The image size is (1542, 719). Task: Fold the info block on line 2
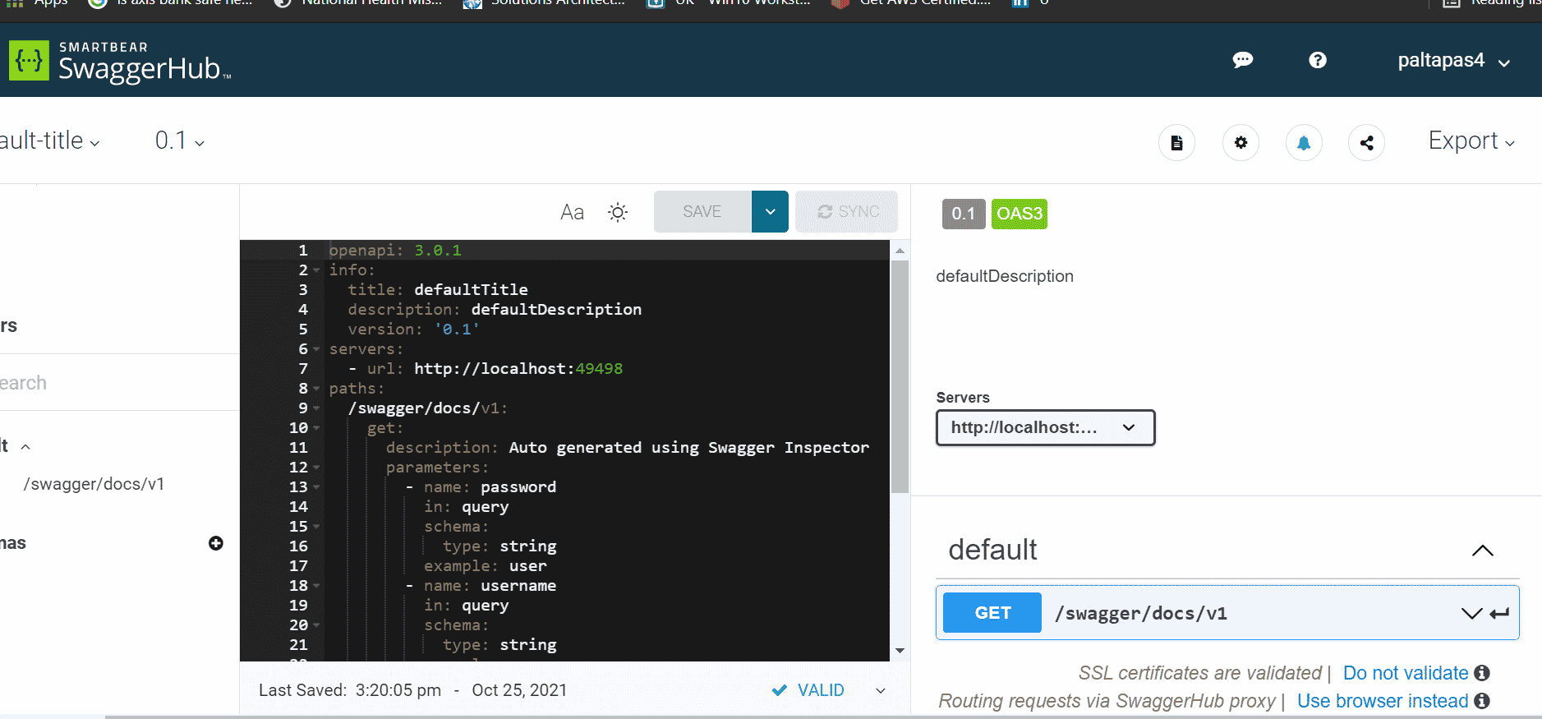[316, 270]
